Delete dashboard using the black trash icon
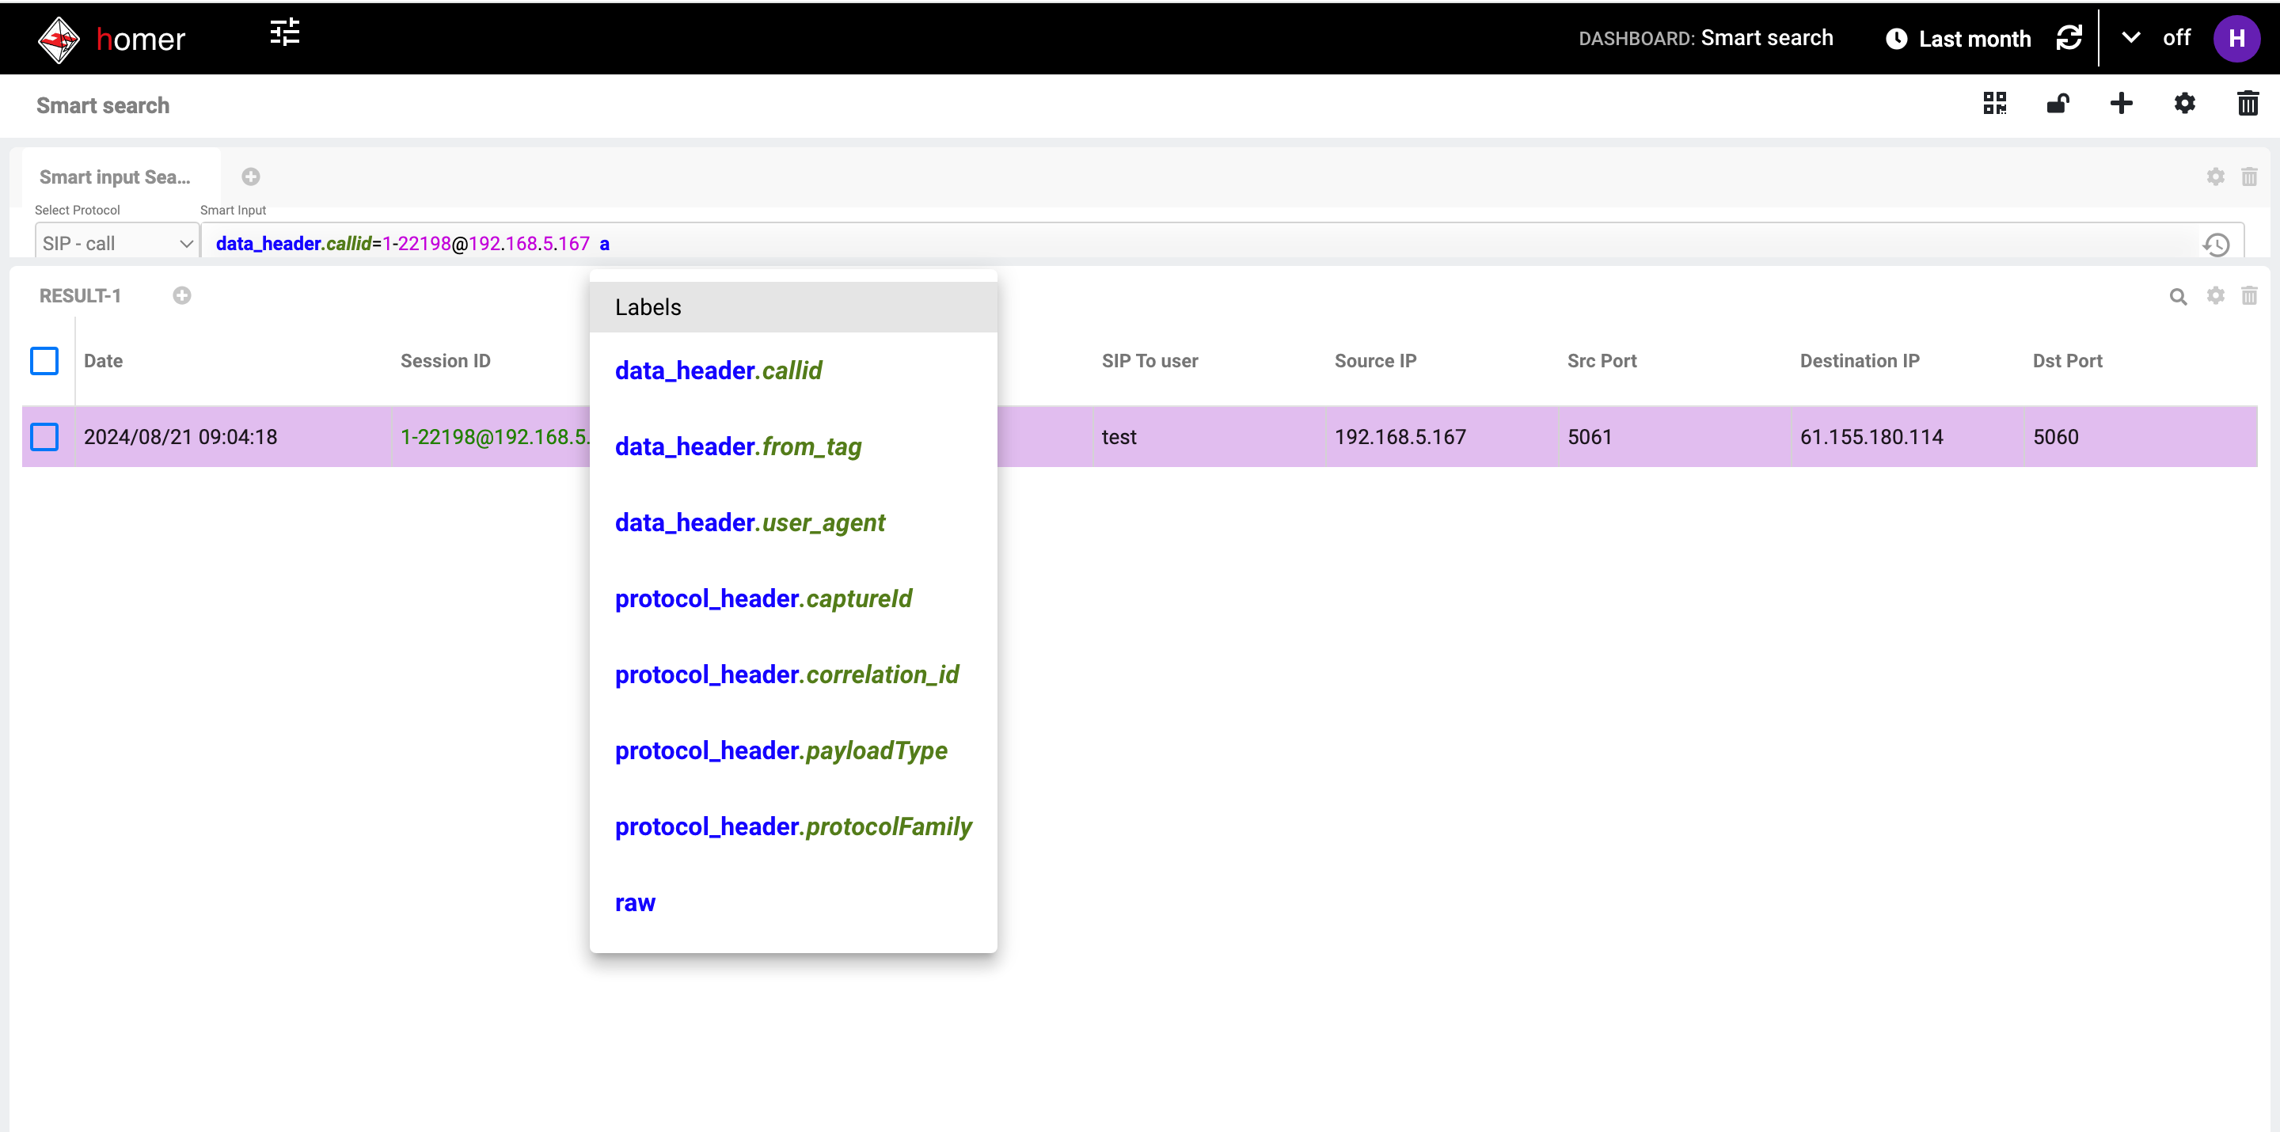Image resolution: width=2280 pixels, height=1132 pixels. click(2248, 104)
